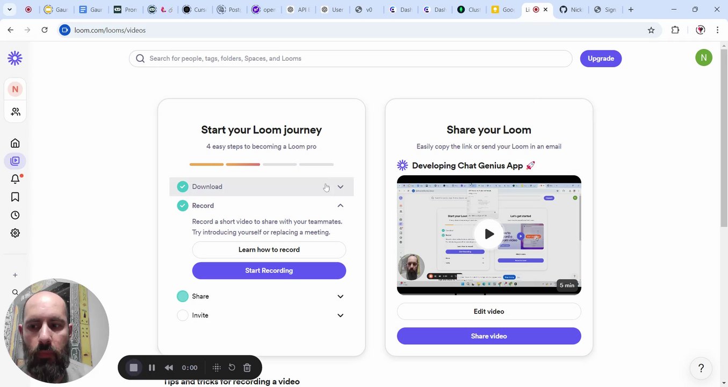This screenshot has height=387, width=728.
Task: Close the active Loom tab
Action: pos(546,10)
